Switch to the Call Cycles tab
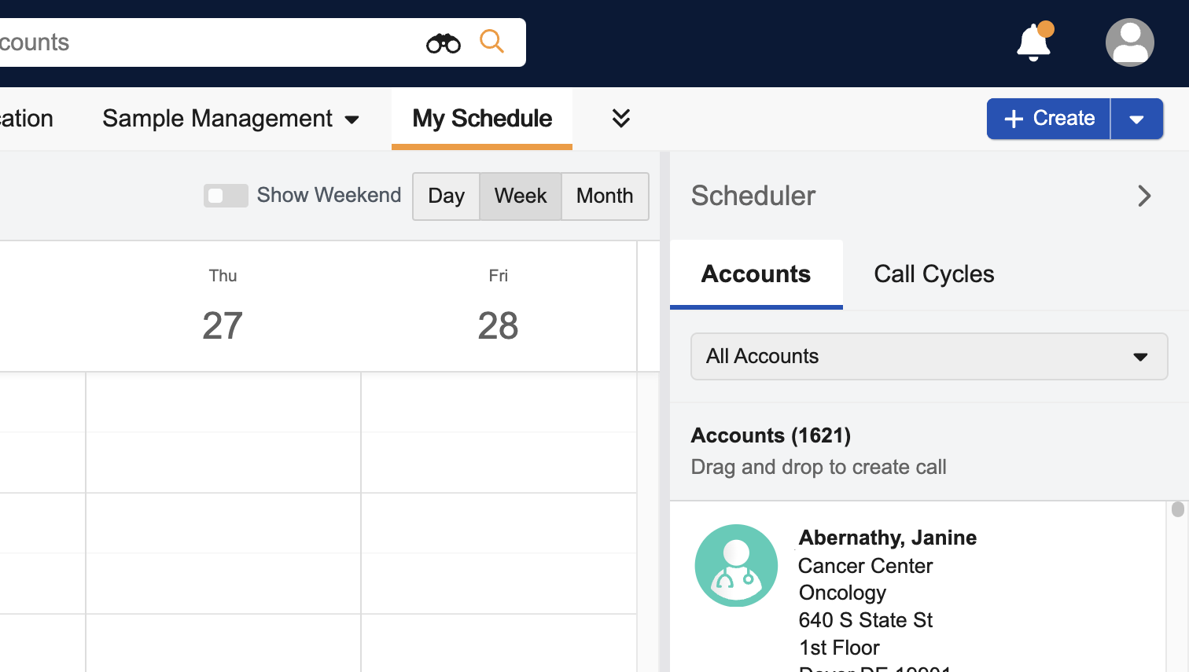 (x=933, y=274)
